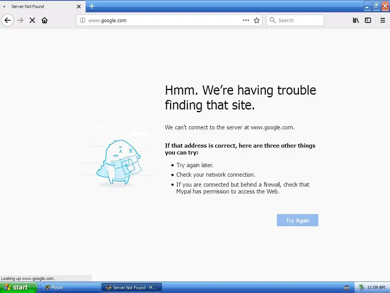
Task: Open the Library icon in the toolbar
Action: tap(356, 20)
